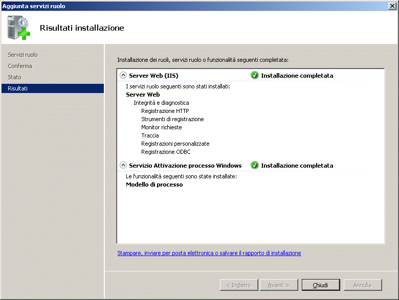The image size is (399, 300).
Task: Click the server with green plus wizard icon
Action: (18, 28)
